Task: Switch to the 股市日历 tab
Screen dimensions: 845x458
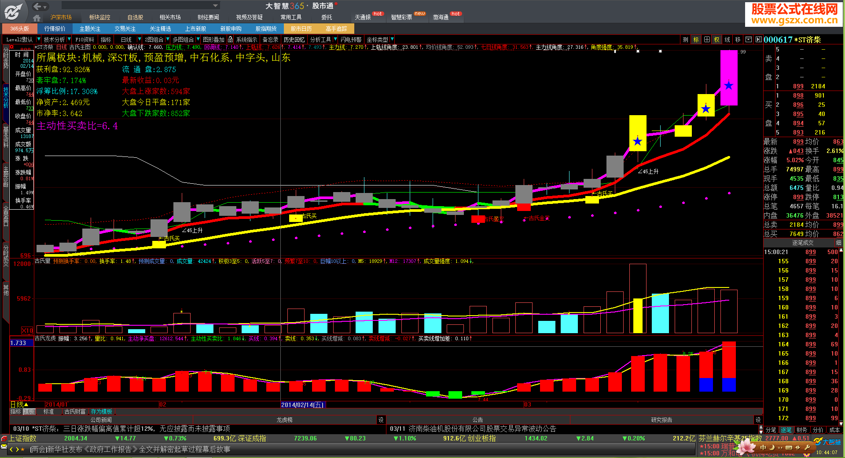Action: pos(301,29)
